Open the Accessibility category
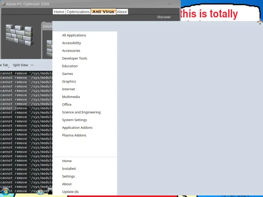This screenshot has width=263, height=197. click(85, 43)
